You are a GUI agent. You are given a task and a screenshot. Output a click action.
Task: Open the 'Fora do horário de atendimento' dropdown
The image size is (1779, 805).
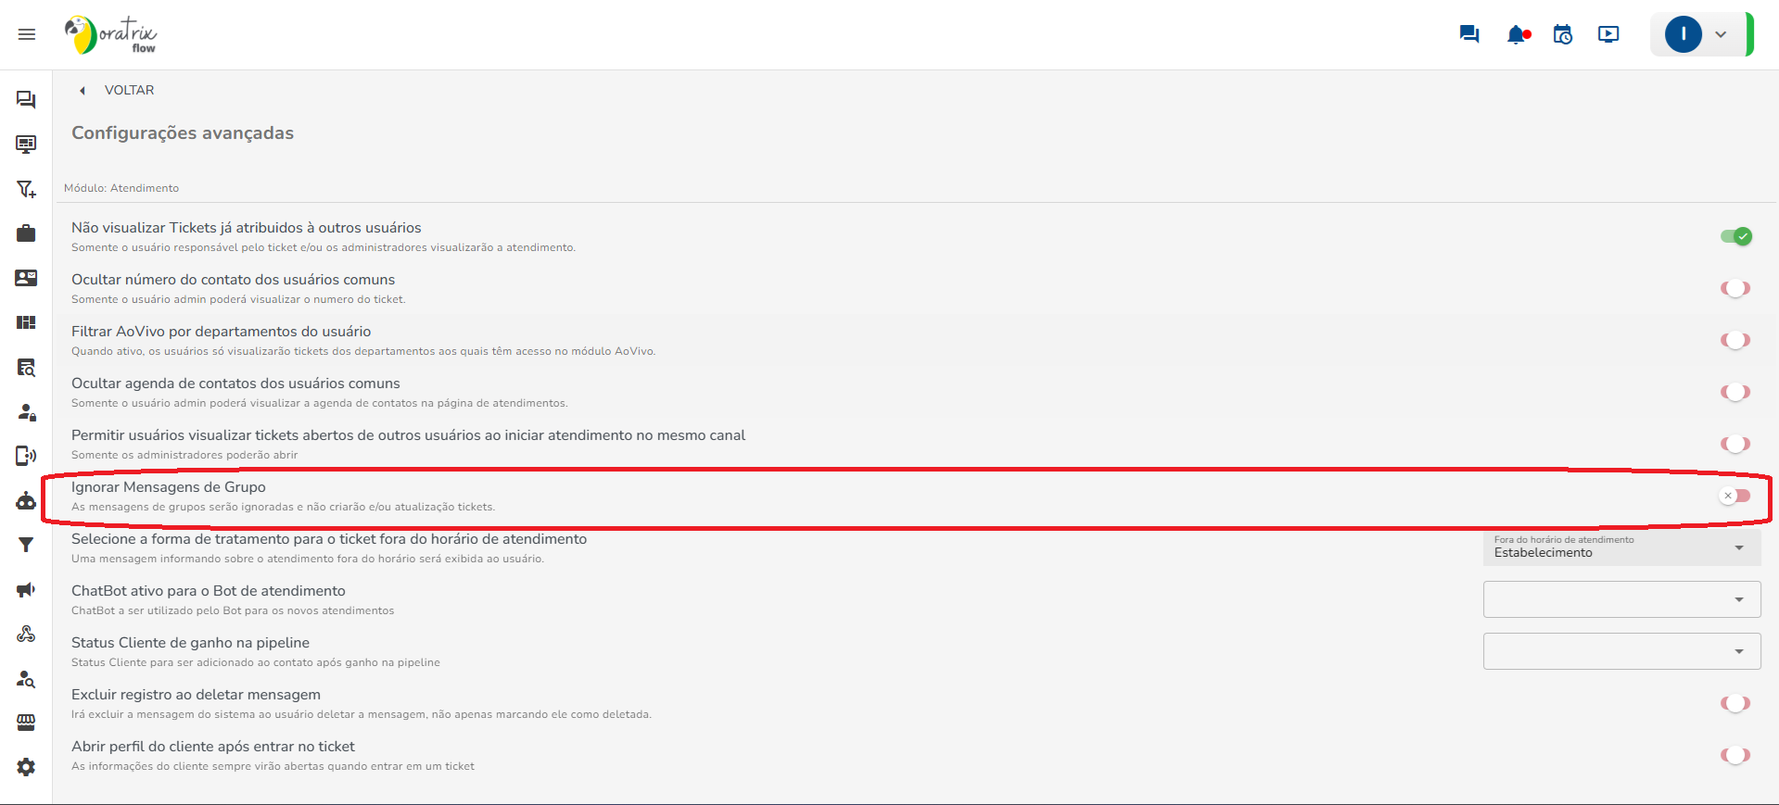coord(1621,547)
